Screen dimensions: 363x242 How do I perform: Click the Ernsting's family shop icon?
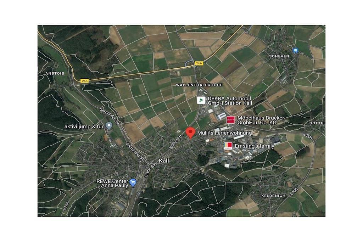[x=228, y=146]
